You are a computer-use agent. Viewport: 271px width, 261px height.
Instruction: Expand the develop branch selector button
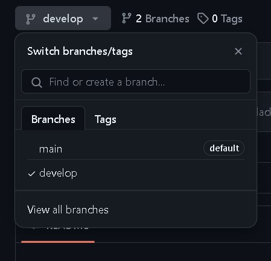[x=63, y=18]
